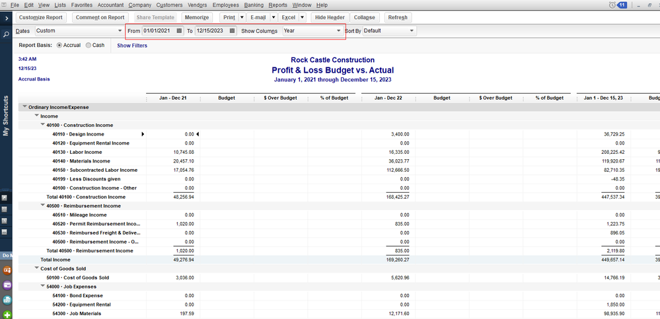Expand the left sidebar with the arrow icon
660x319 pixels.
(7, 18)
